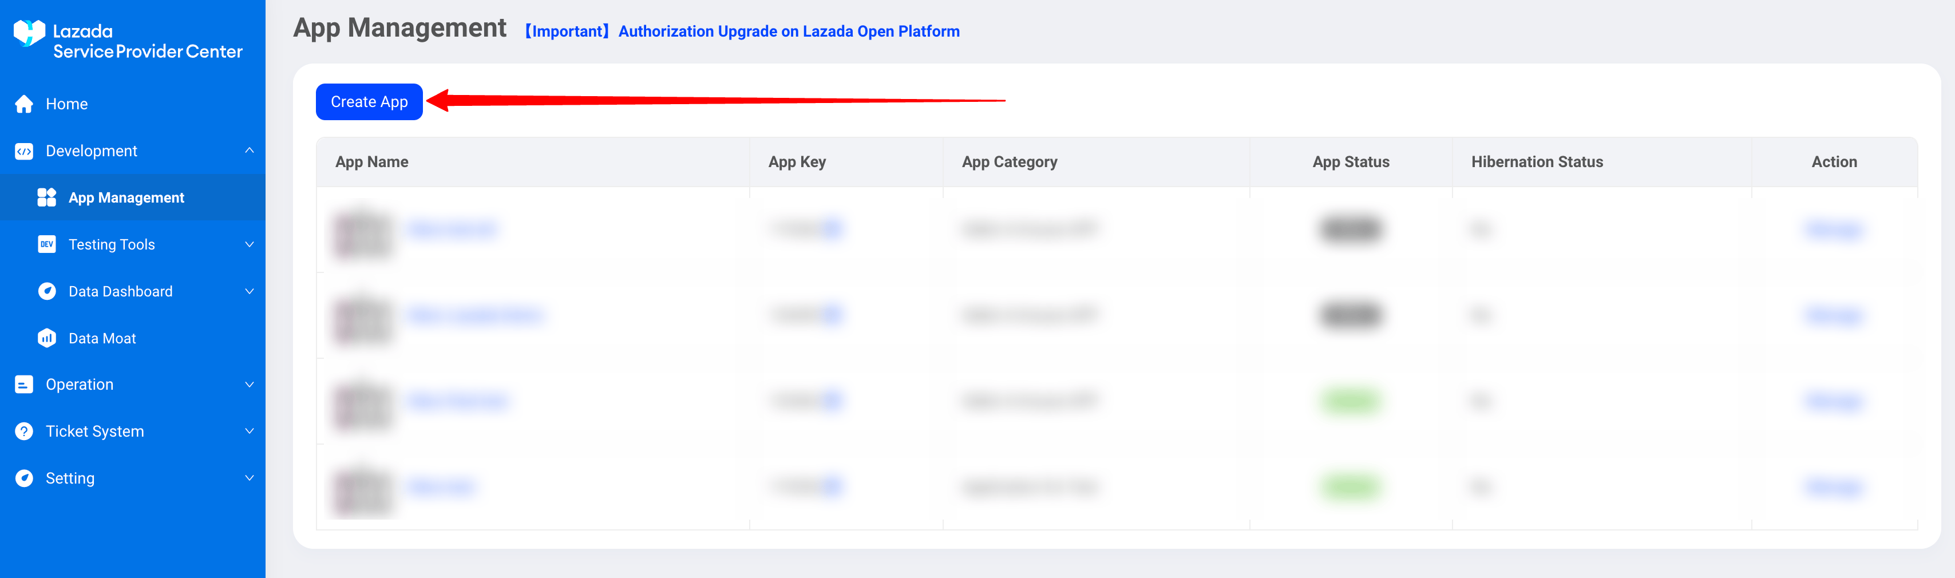Select the Data Moat menu item
The height and width of the screenshot is (578, 1955).
[102, 338]
